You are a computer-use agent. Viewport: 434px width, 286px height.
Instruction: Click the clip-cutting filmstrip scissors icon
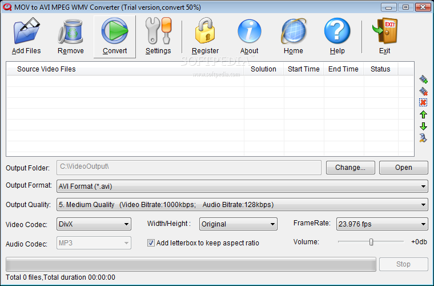(423, 138)
